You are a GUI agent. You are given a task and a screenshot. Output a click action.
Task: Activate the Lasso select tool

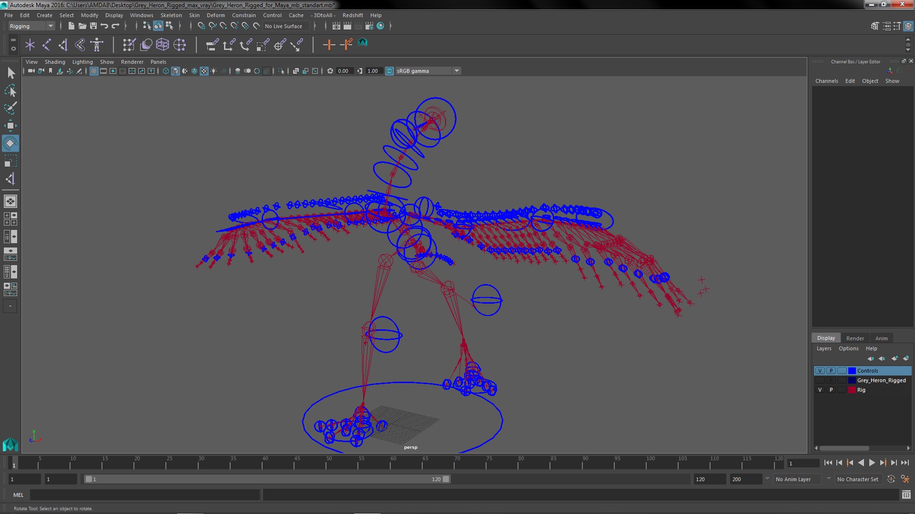(x=10, y=90)
